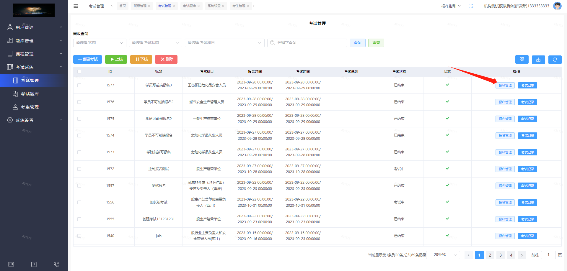Viewport: 567px width, 271px height.
Task: Click the 重置 reset button
Action: click(x=376, y=43)
